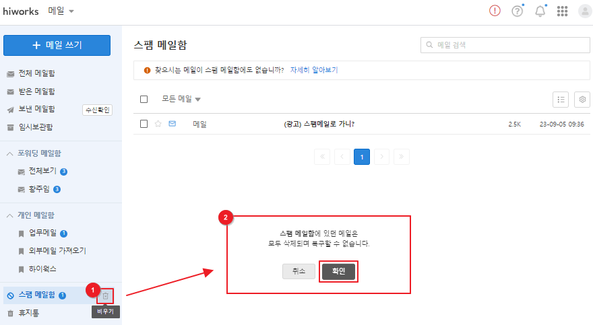Open the help question mark icon
Screen dimensions: 593x325
coord(517,11)
